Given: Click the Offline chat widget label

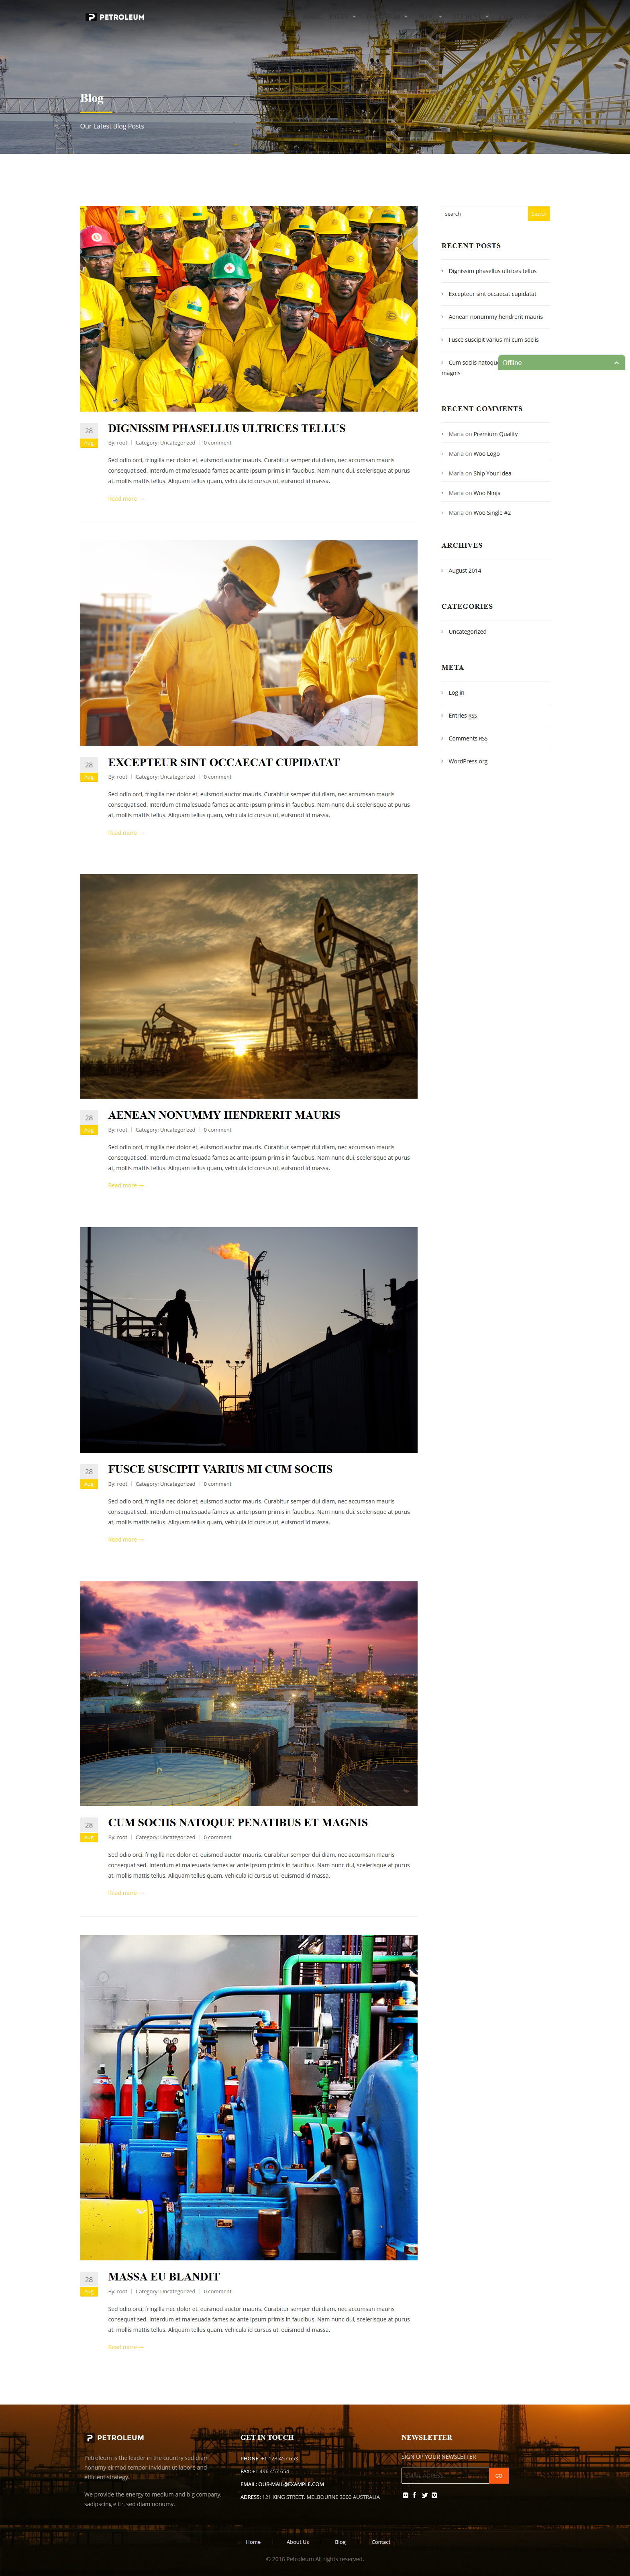Looking at the screenshot, I should coord(512,363).
